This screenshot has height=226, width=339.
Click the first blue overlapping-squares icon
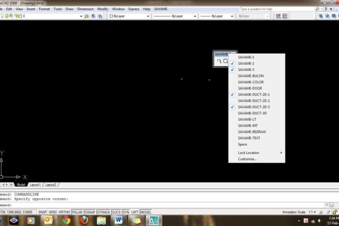click(320, 16)
